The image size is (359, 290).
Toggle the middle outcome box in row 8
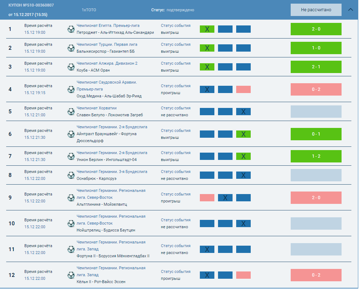[x=225, y=175]
